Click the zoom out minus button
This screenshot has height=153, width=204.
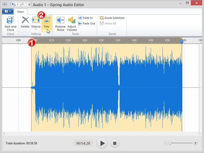tap(166, 143)
